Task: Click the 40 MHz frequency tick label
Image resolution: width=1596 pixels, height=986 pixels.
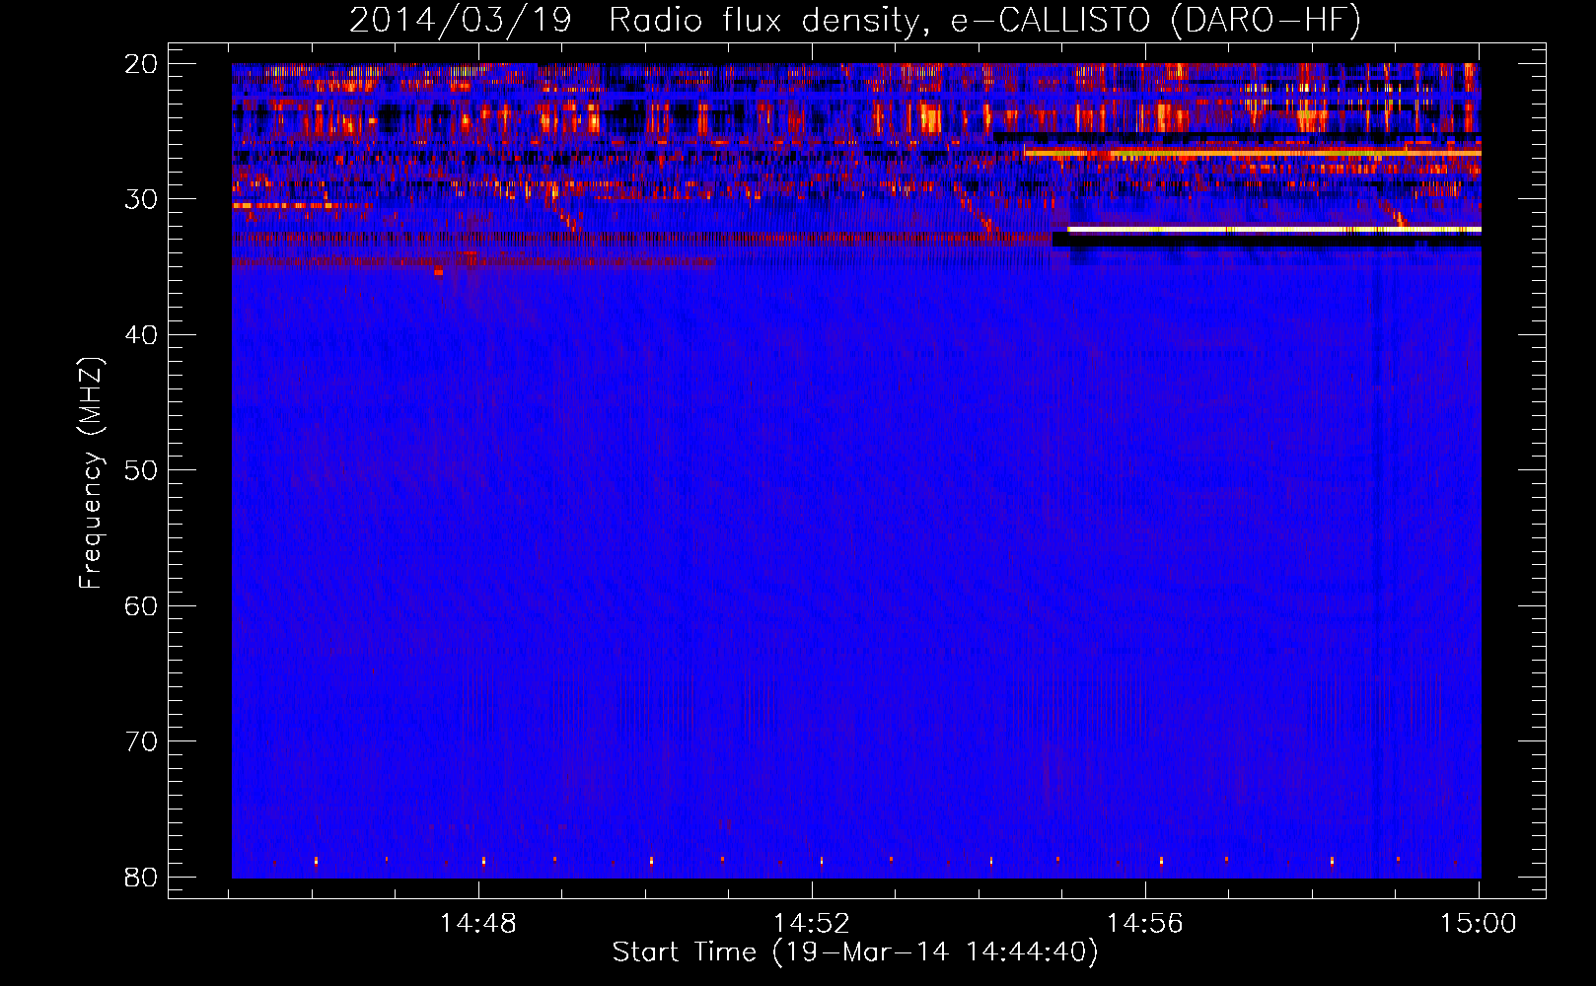Action: click(x=141, y=335)
